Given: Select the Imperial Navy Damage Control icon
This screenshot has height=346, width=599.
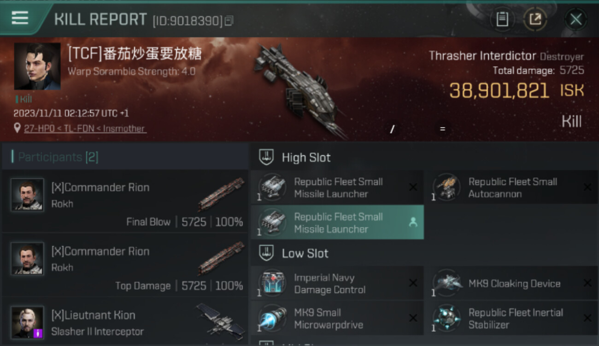Looking at the screenshot, I should [272, 283].
